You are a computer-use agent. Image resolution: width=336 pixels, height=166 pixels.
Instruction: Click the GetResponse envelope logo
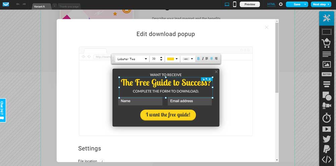pyautogui.click(x=6, y=4)
